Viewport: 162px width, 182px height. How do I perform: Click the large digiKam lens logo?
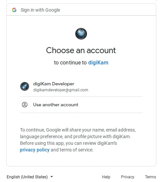coord(81,34)
